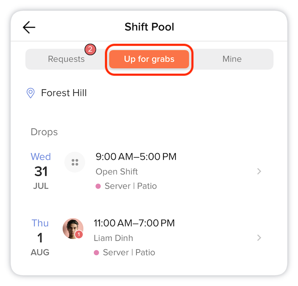298x286 pixels.
Task: Click the red badge on Liam Dinh's avatar
Action: pyautogui.click(x=79, y=234)
